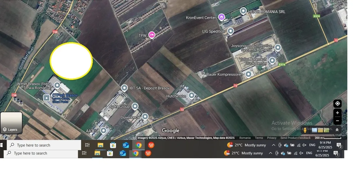Open the Layers map type switcher
The height and width of the screenshot is (175, 353).
pyautogui.click(x=11, y=123)
